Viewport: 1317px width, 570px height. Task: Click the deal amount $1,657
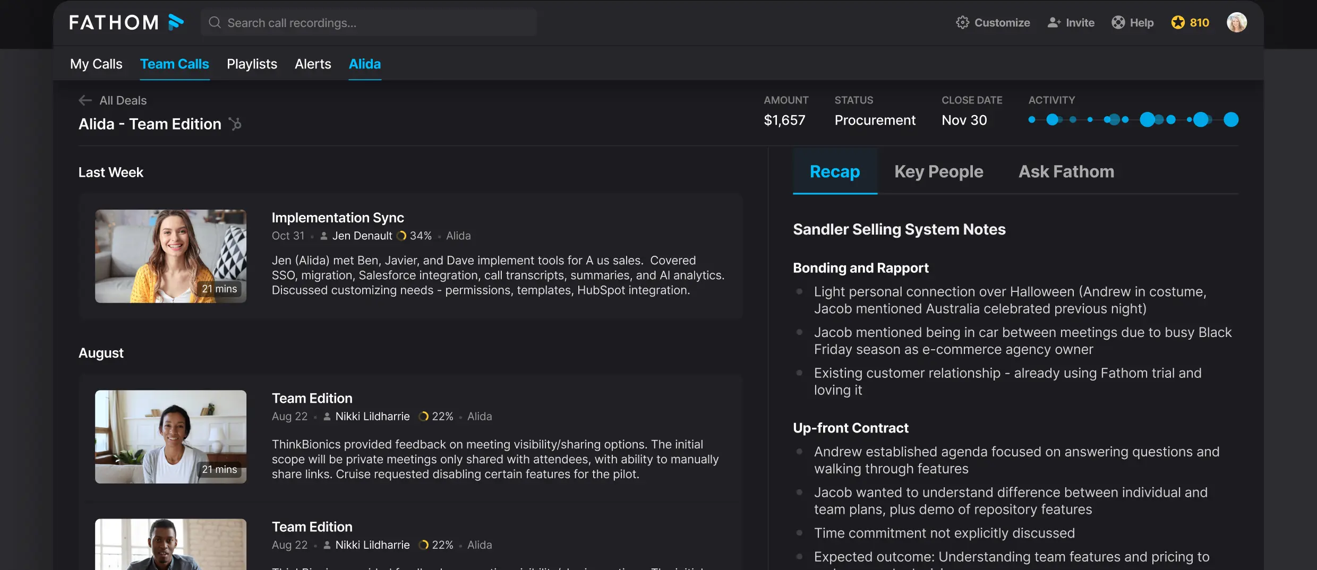click(x=784, y=120)
